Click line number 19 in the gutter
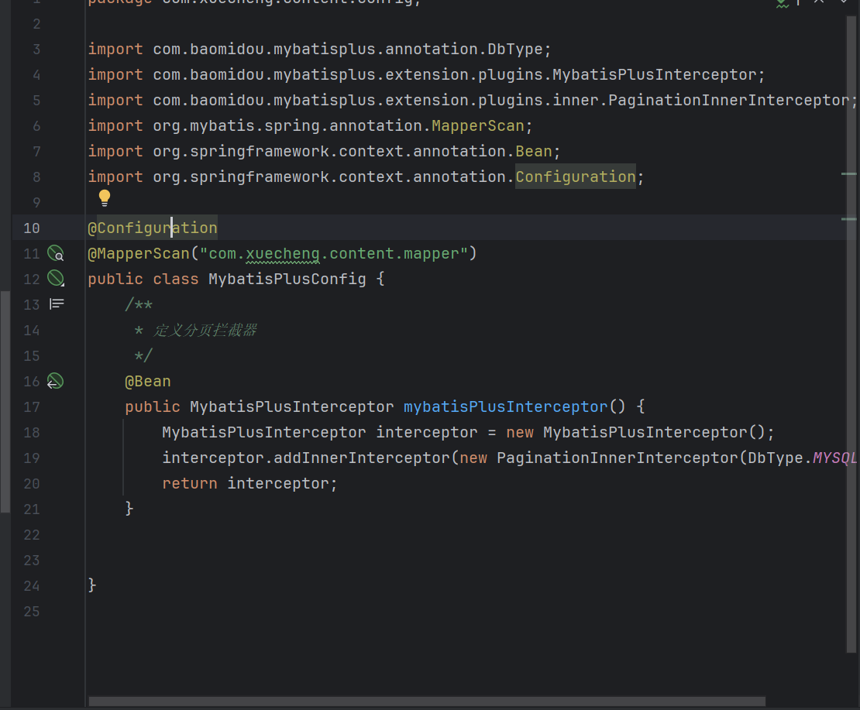The image size is (860, 710). coord(32,458)
